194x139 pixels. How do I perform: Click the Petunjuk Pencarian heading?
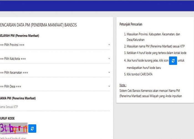point(131,24)
